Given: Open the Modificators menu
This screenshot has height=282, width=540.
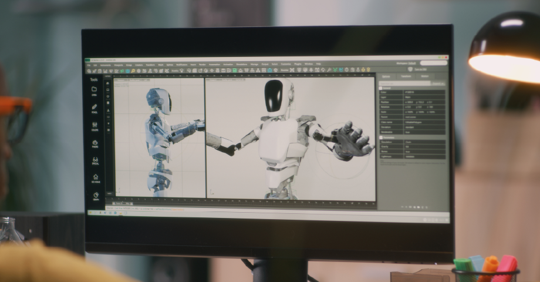Looking at the screenshot, I should pyautogui.click(x=182, y=65).
